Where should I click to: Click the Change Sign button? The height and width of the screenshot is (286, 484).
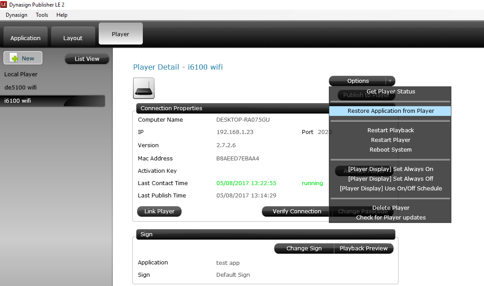[x=304, y=249]
